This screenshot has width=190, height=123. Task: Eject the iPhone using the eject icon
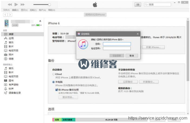point(40,21)
